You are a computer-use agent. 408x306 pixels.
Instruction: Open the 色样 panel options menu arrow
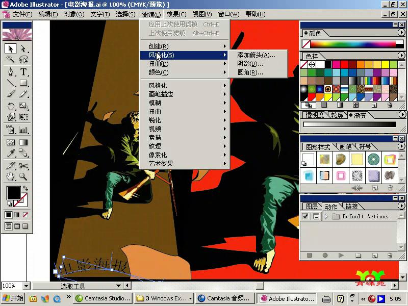(x=401, y=56)
